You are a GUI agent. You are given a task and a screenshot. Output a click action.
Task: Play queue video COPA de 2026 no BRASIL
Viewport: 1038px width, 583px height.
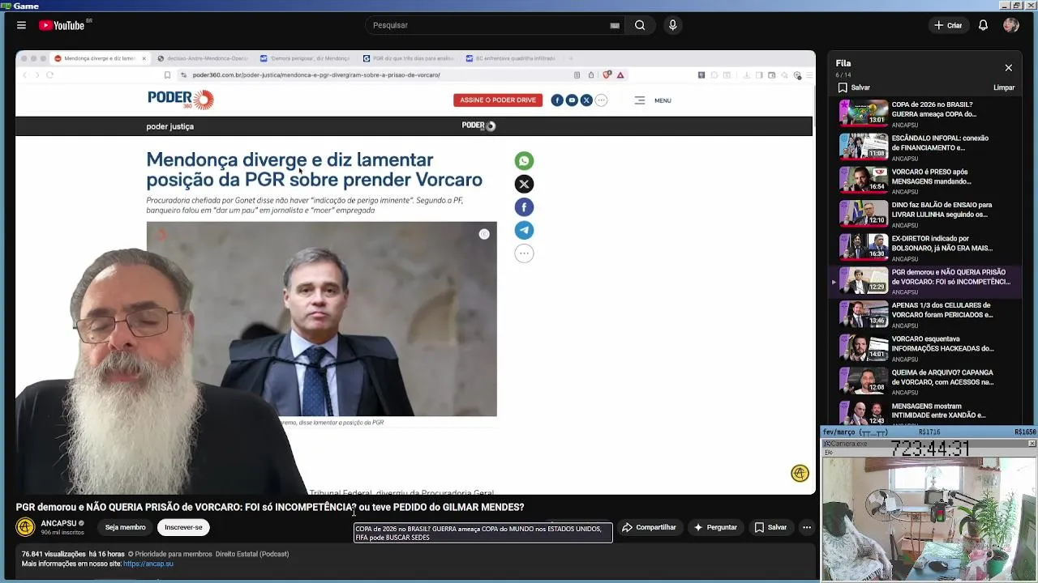point(924,113)
